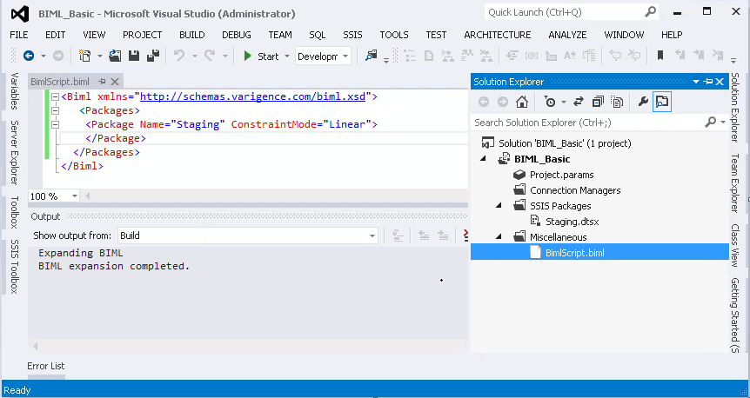Screen dimensions: 750x398
Task: Click the Output panel horizontal scrollbar left arrow
Action: tap(36, 347)
